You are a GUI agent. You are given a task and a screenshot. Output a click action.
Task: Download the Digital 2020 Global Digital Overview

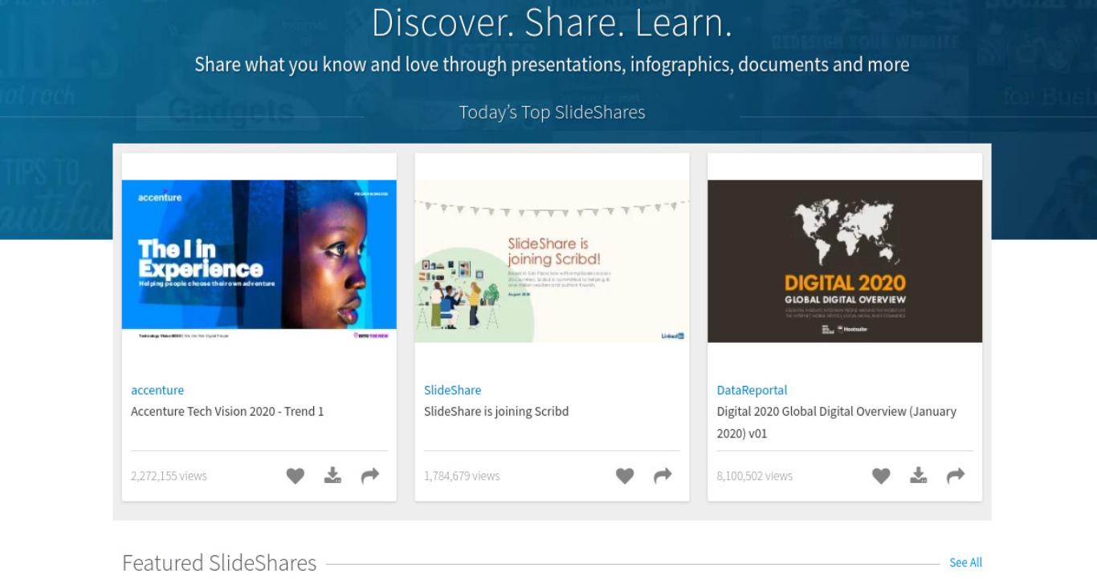tap(918, 476)
